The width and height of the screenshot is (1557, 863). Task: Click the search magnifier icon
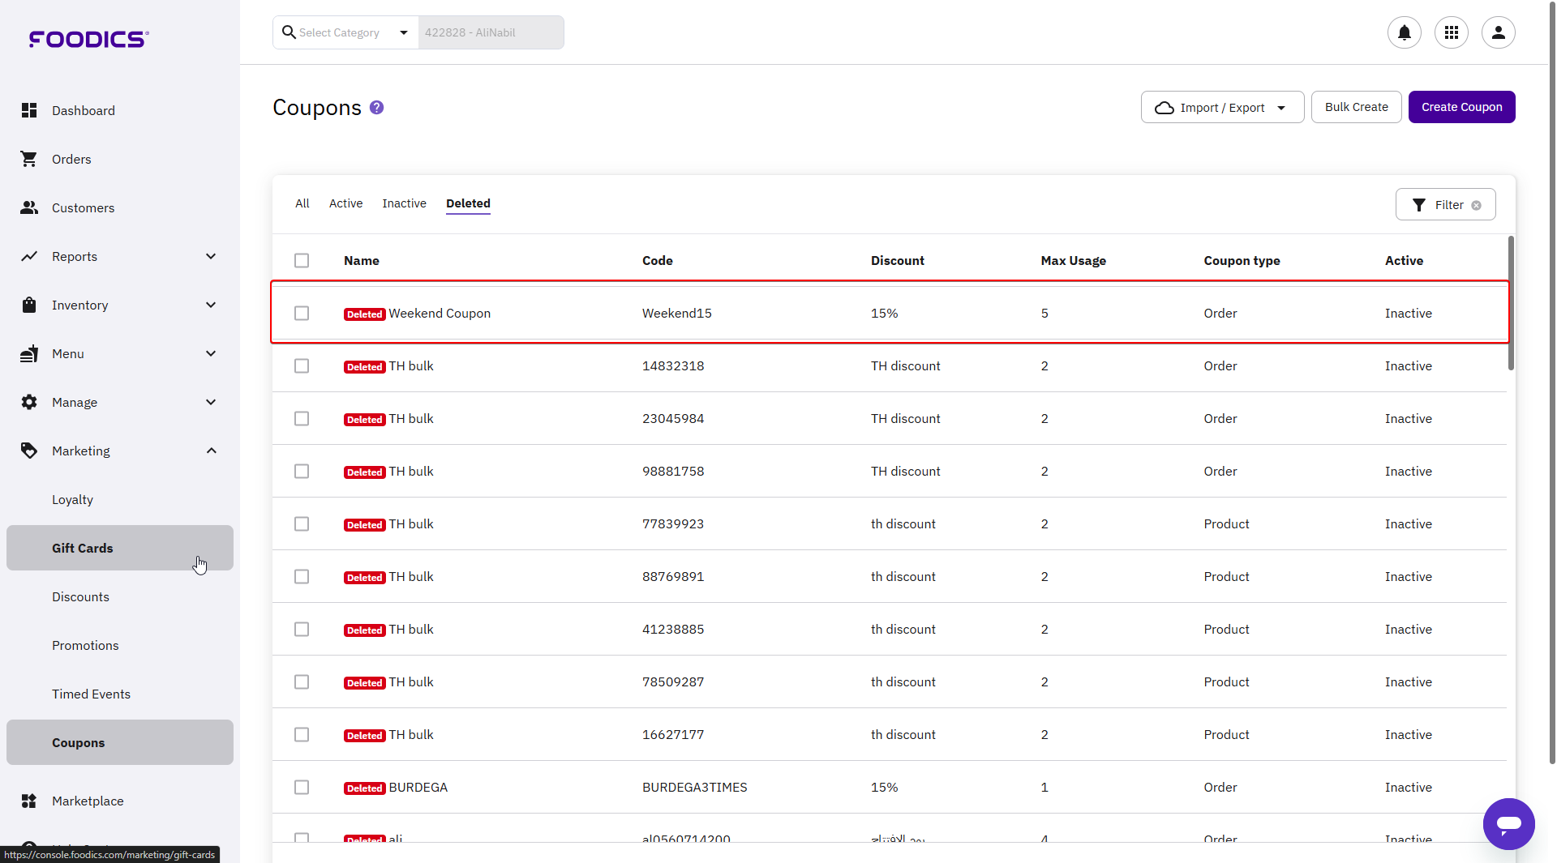click(x=289, y=32)
